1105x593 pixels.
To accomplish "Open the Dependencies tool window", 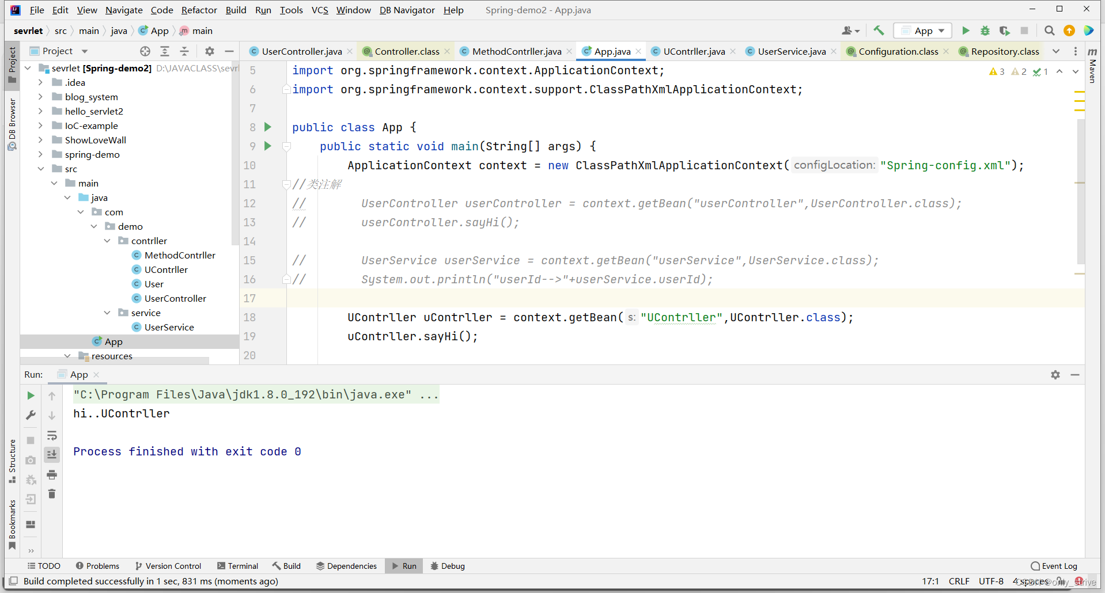I will [346, 566].
